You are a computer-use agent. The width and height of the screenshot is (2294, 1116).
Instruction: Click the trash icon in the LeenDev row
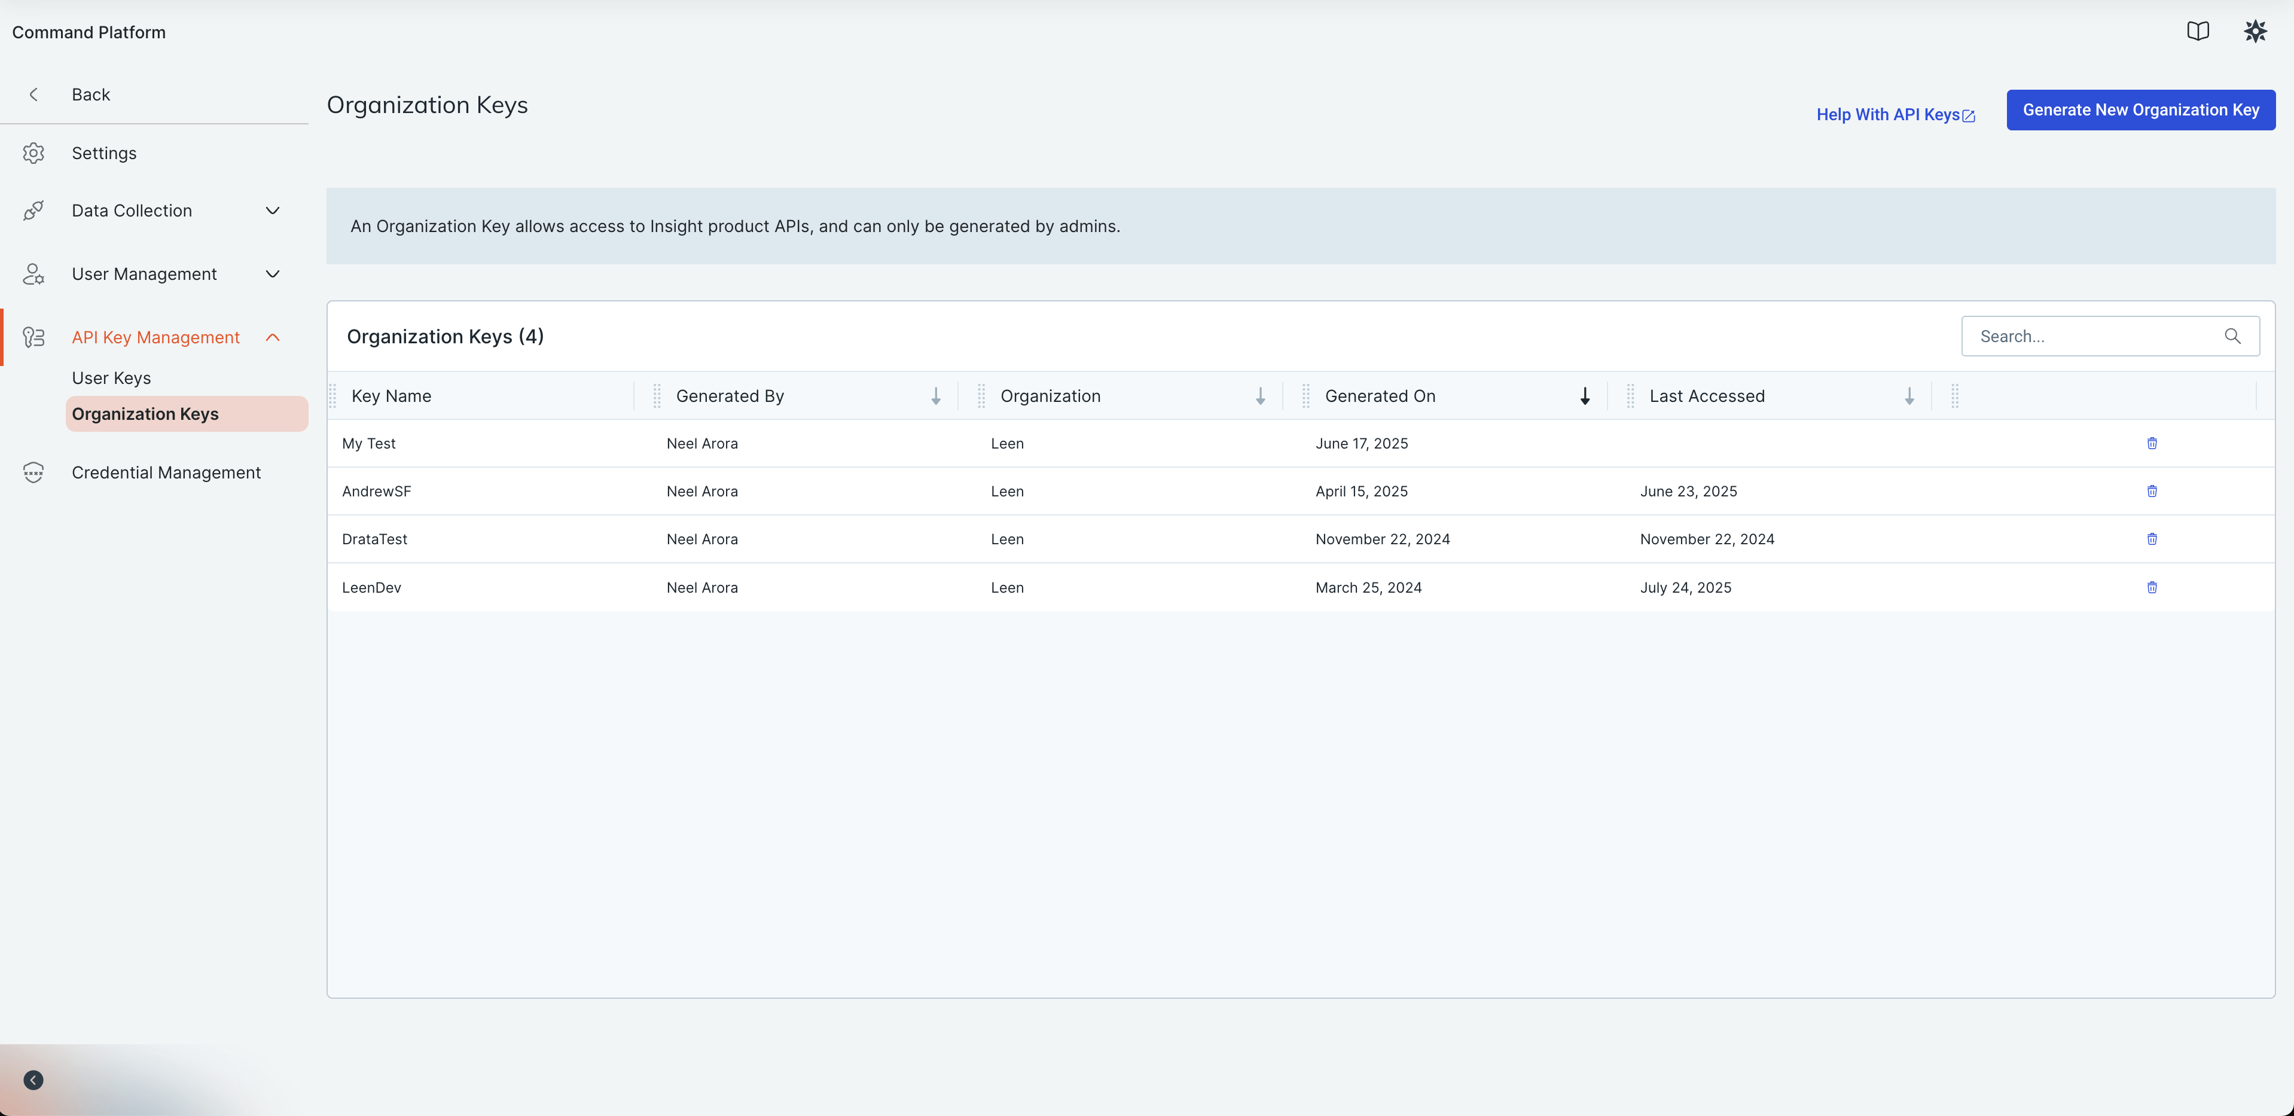click(2152, 587)
